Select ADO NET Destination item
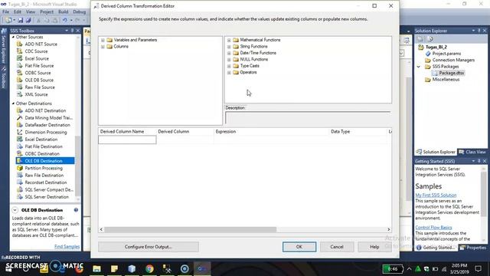Screen dimensions: 490x276 [45, 110]
